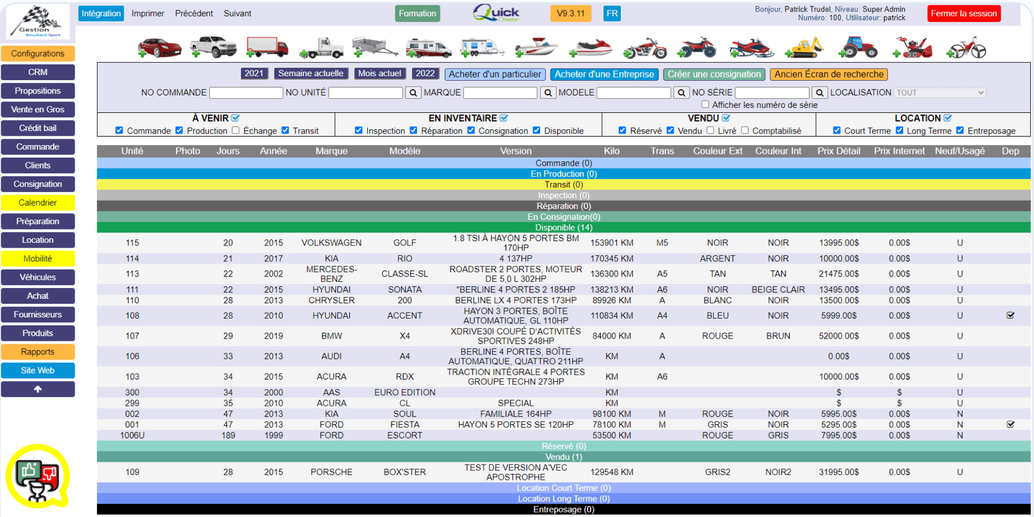Toggle all VENDU filters checkbox

(x=726, y=118)
